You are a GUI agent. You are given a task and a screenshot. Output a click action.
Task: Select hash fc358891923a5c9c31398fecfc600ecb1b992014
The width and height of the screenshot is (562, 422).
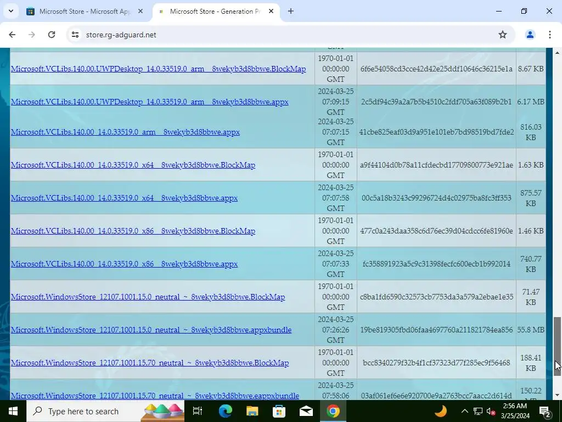tap(436, 264)
